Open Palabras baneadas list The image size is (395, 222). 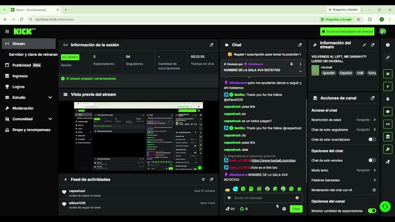point(343,180)
